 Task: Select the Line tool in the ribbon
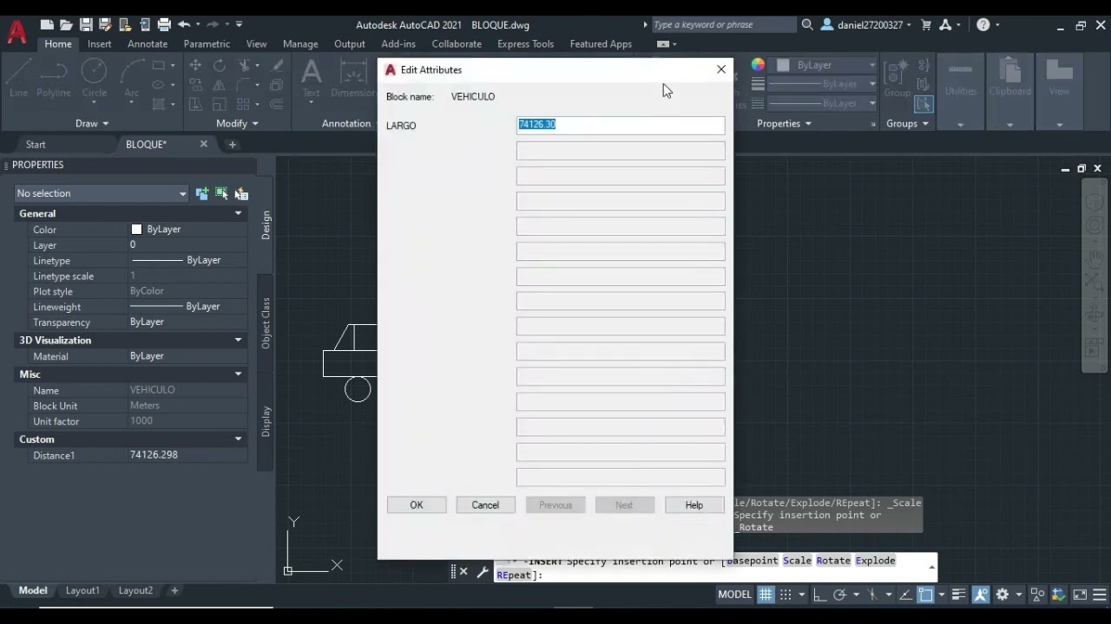18,78
